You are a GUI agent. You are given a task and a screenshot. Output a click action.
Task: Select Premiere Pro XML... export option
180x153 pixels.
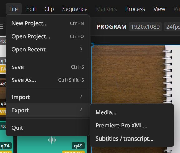[x=132, y=125]
